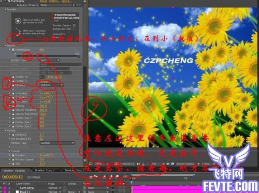Click effect panel scrollbar down arrow
Screen dimensions: 259x193
tap(85, 160)
